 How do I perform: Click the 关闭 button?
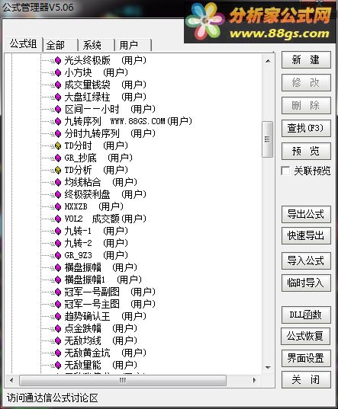(306, 380)
